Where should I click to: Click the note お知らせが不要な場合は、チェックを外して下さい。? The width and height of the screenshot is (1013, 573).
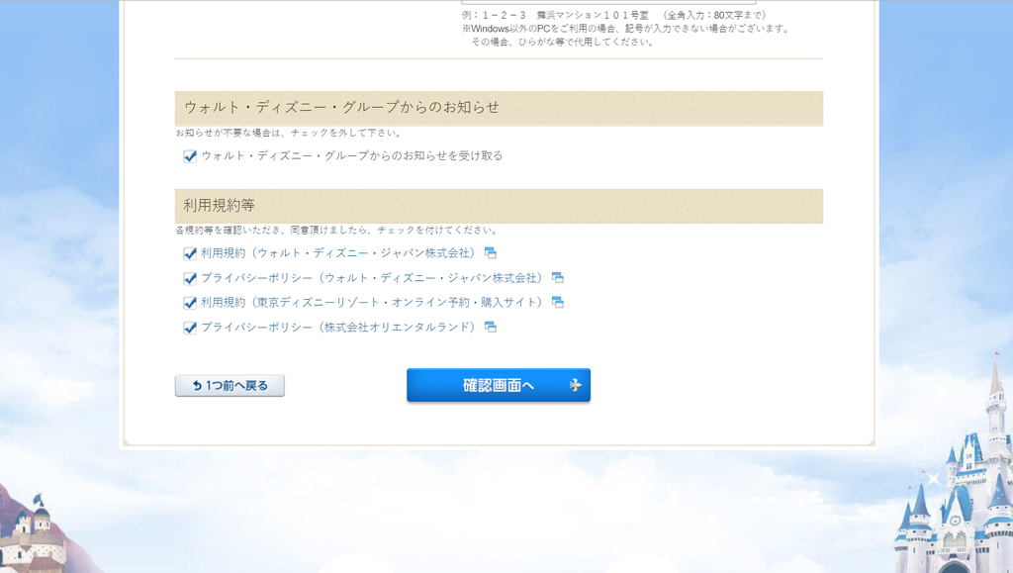click(x=290, y=133)
